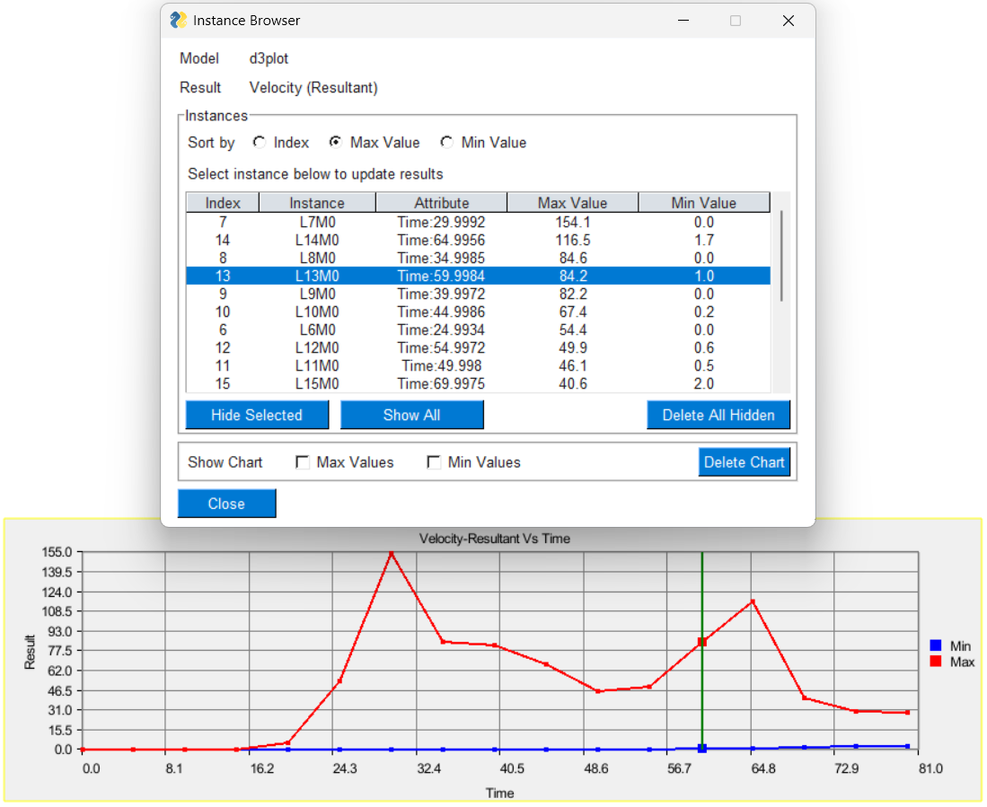
Task: Click the Delete Chart button
Action: click(744, 462)
